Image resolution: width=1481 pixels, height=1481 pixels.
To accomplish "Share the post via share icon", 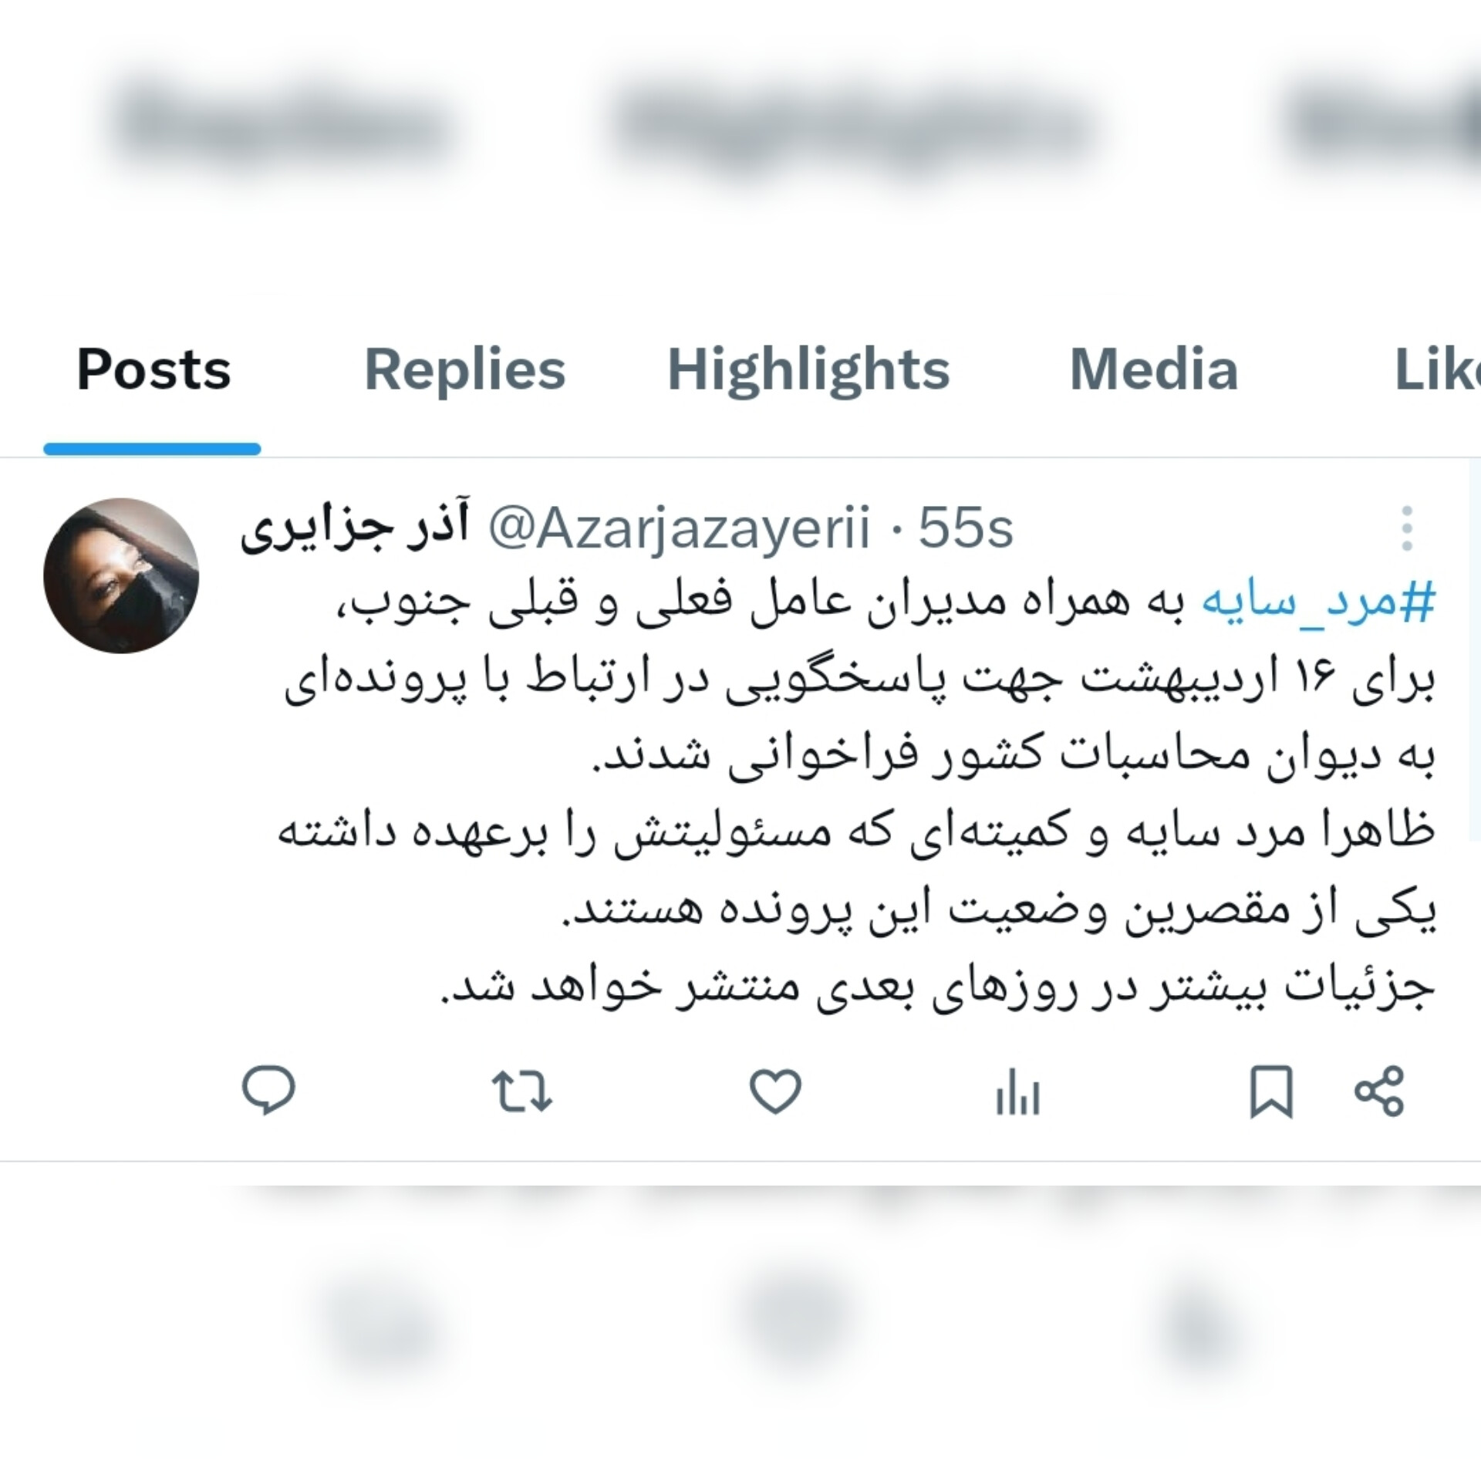I will (x=1380, y=1091).
